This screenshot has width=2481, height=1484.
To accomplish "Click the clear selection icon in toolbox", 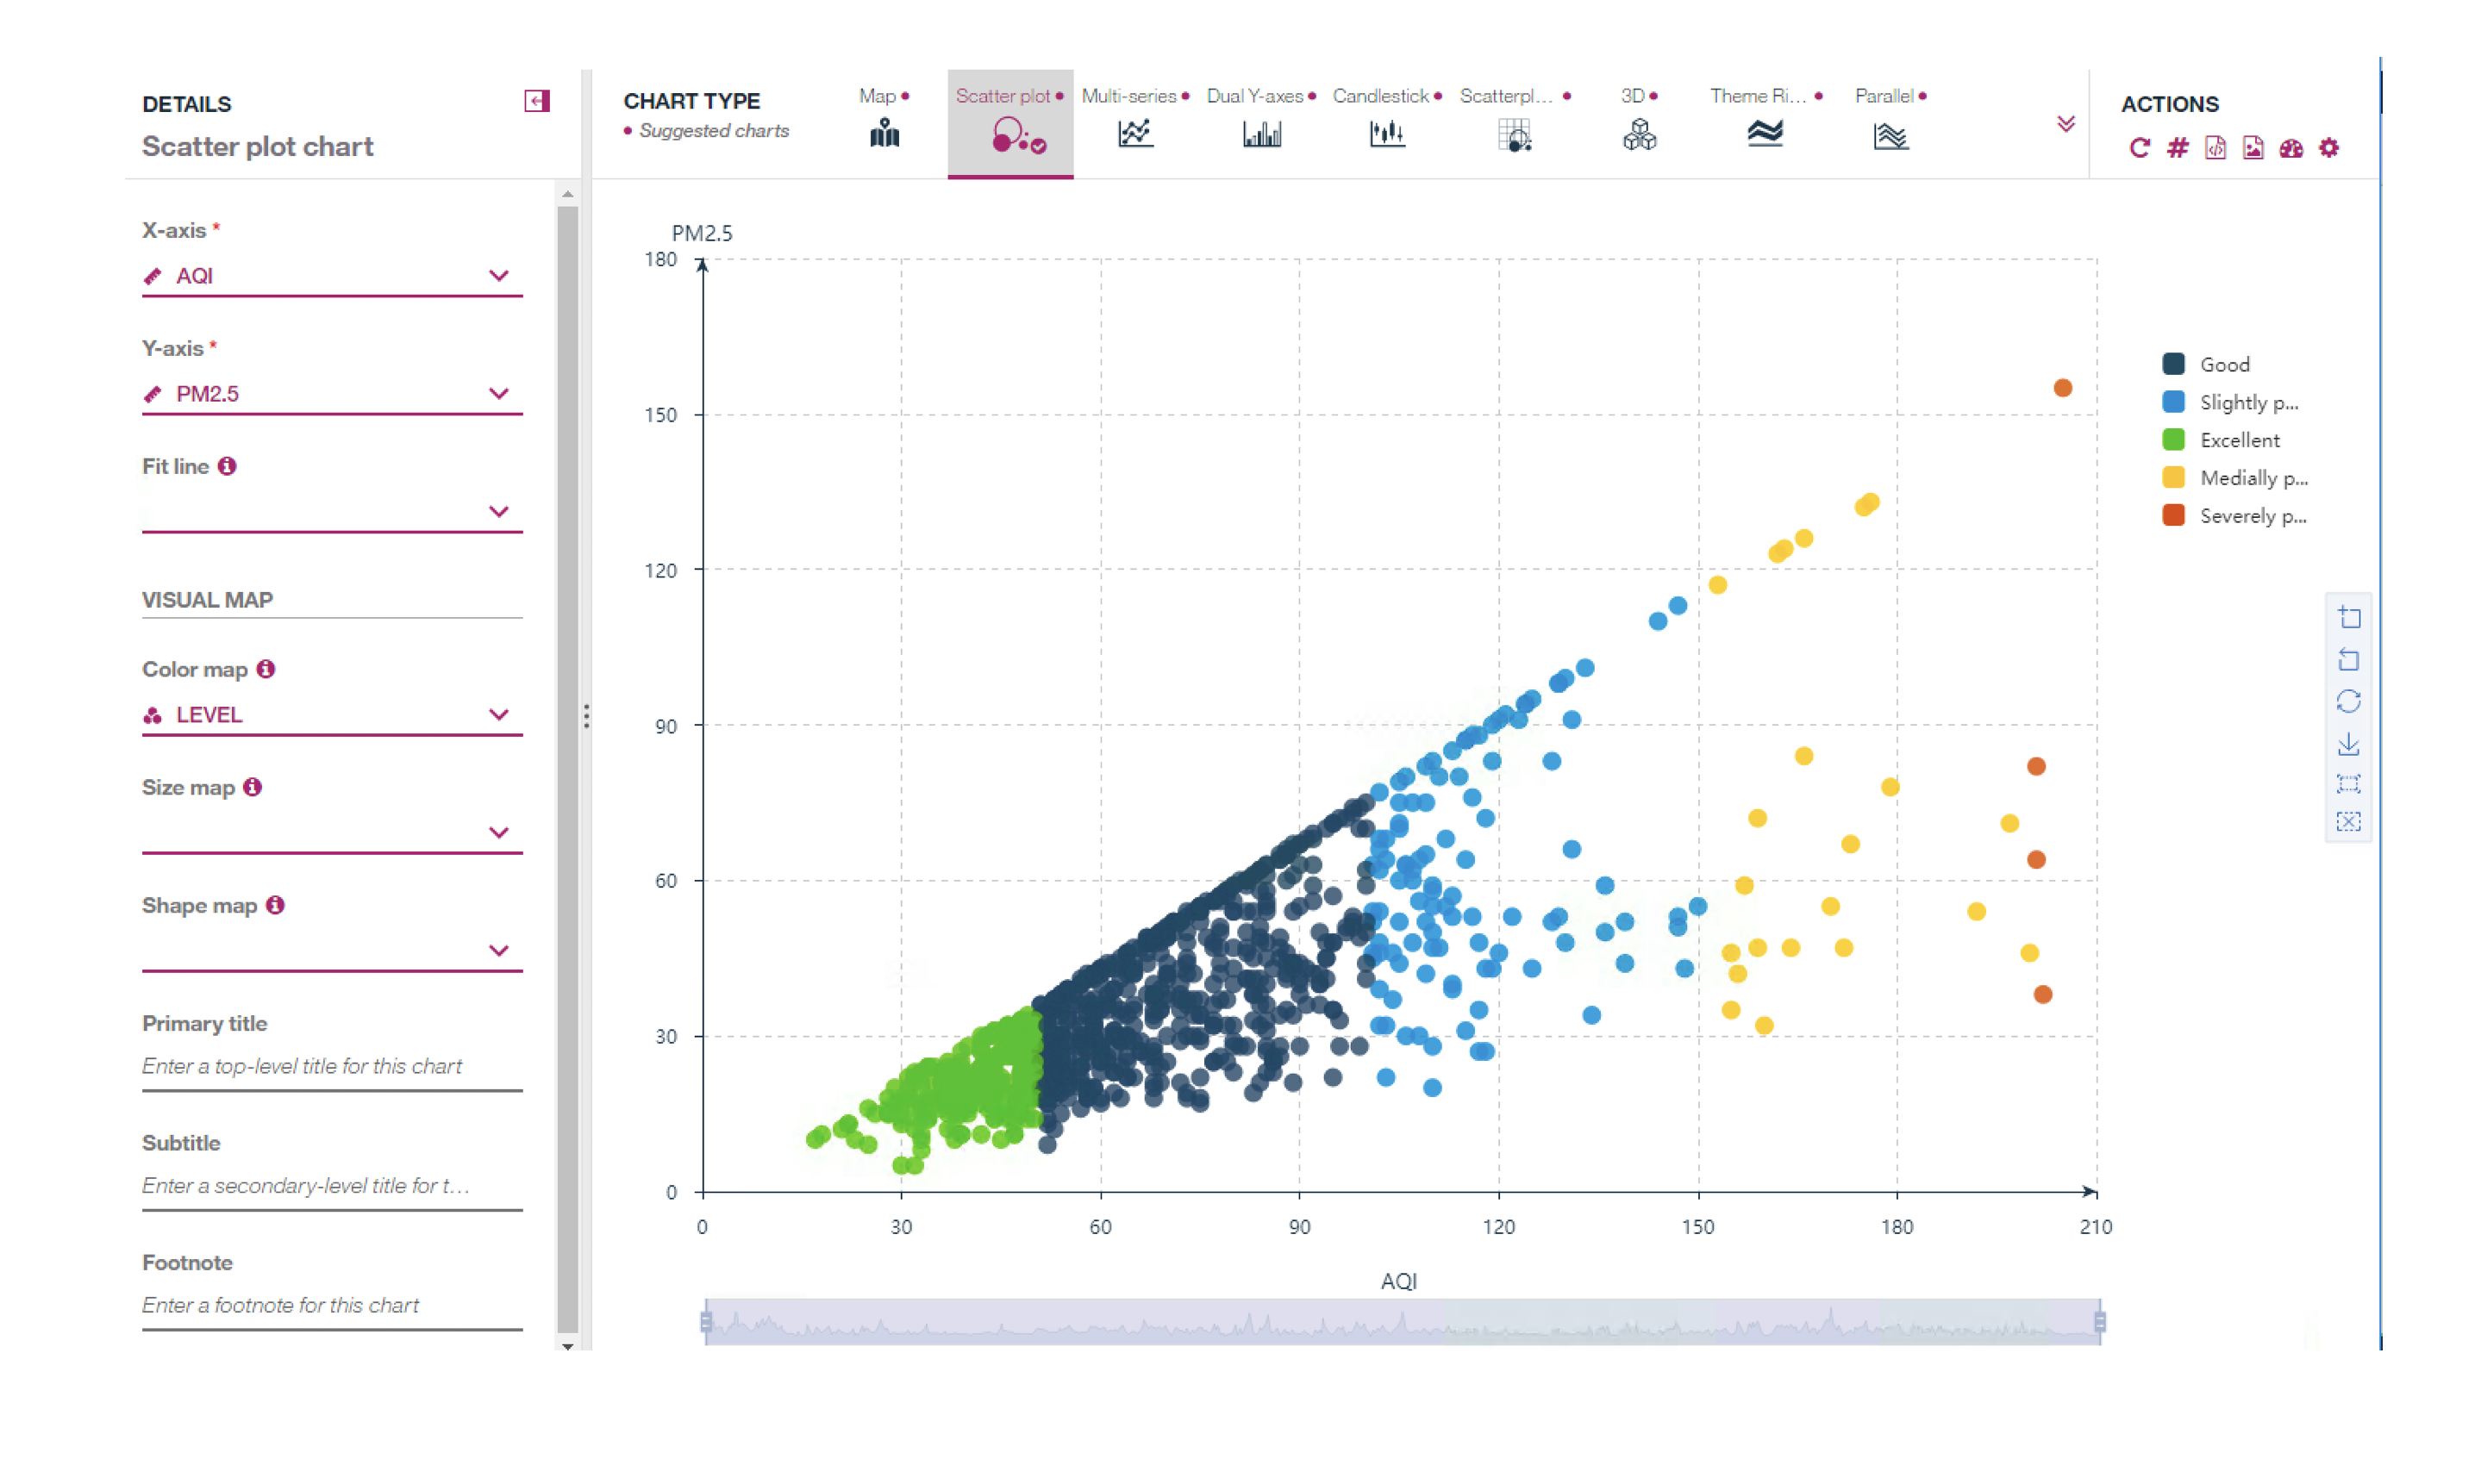I will click(x=2349, y=822).
